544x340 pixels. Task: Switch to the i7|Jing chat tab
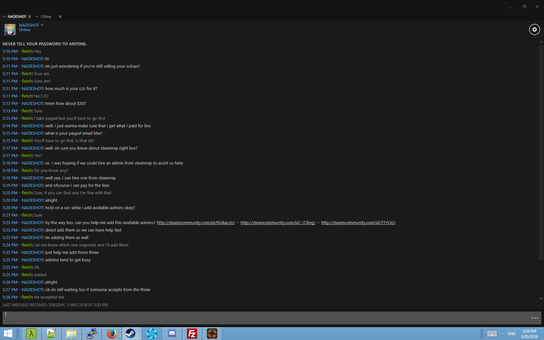(x=46, y=17)
